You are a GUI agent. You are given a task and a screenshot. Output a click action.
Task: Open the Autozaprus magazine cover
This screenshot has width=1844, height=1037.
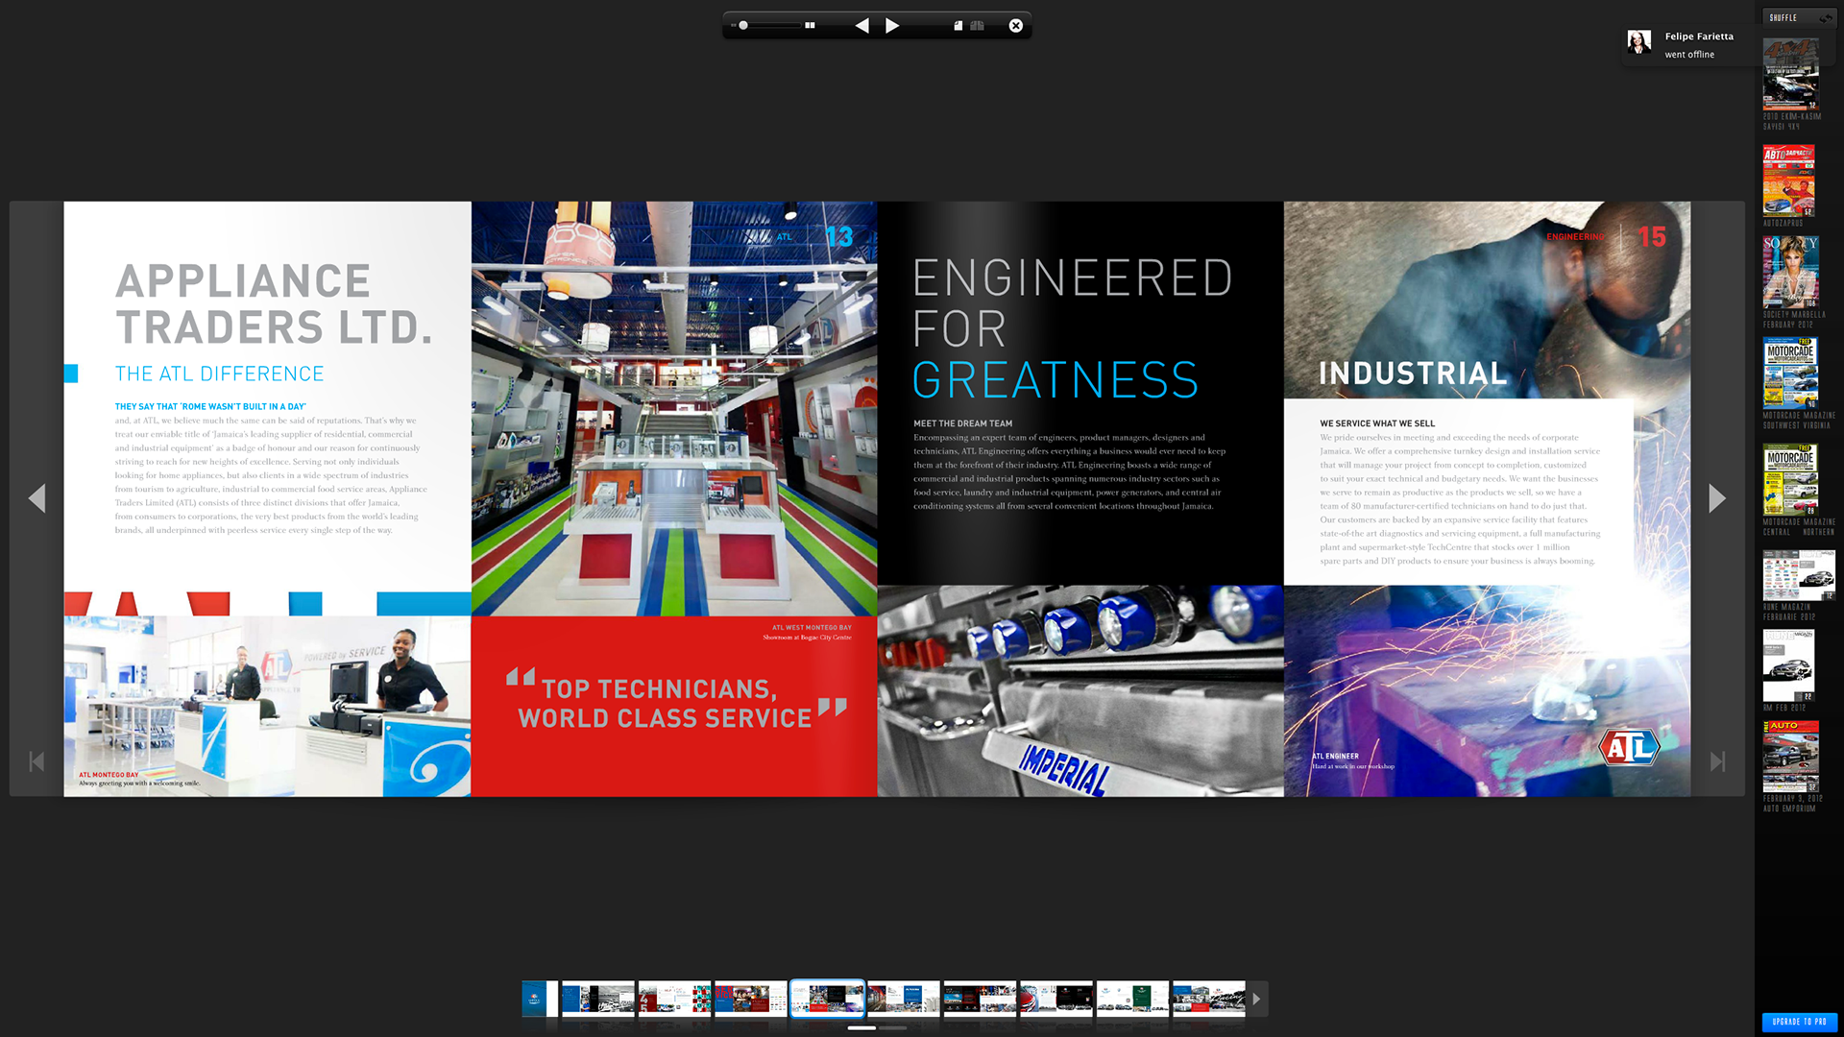click(x=1788, y=181)
